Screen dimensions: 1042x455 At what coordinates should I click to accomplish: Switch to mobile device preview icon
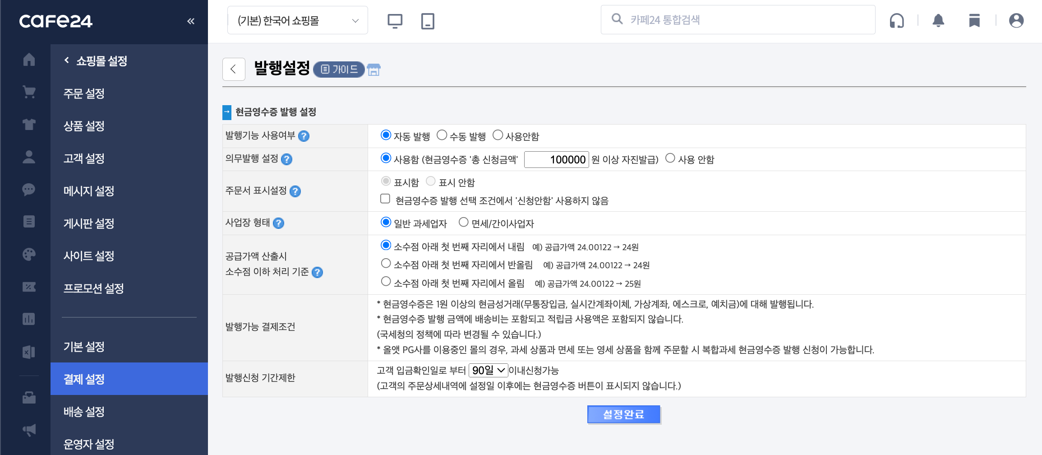(x=428, y=21)
